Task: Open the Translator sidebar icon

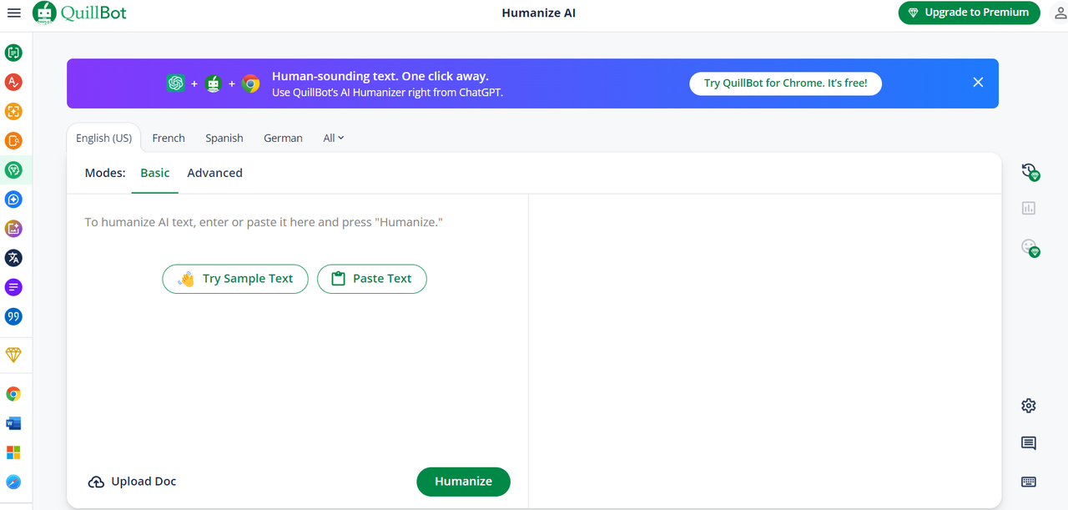Action: [13, 258]
